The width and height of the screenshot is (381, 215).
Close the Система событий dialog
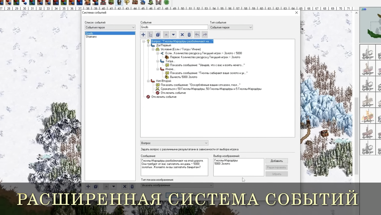pyautogui.click(x=297, y=13)
